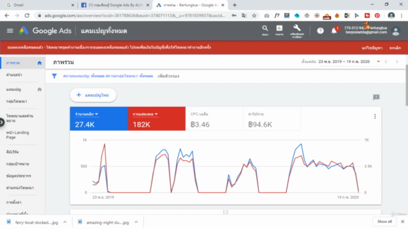Go to next date range arrow
Image resolution: width=408 pixels, height=229 pixels.
point(397,62)
